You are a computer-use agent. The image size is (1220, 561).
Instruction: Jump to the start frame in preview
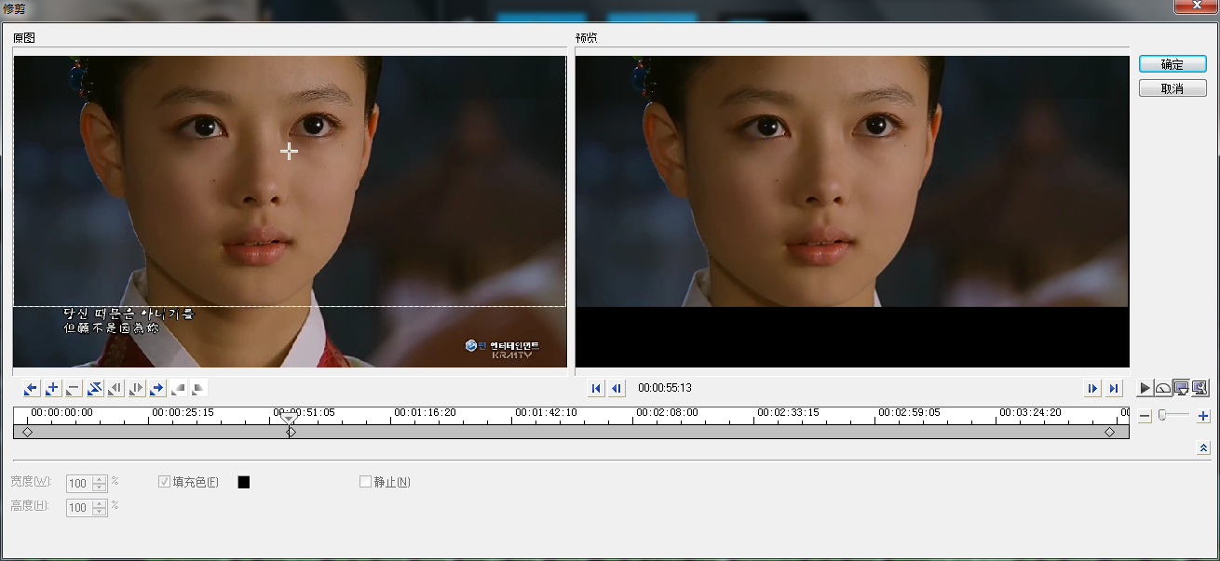596,388
